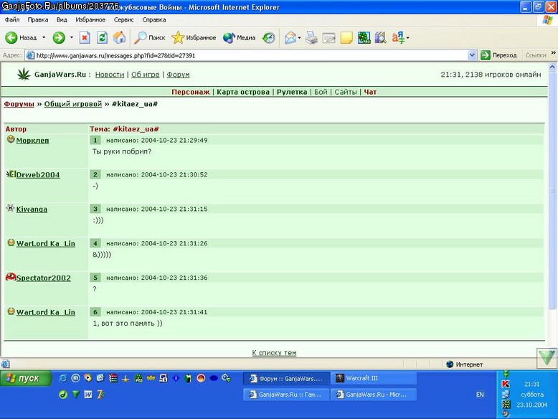The height and width of the screenshot is (419, 558).
Task: Click the scrollbar up arrow
Action: [x=552, y=67]
